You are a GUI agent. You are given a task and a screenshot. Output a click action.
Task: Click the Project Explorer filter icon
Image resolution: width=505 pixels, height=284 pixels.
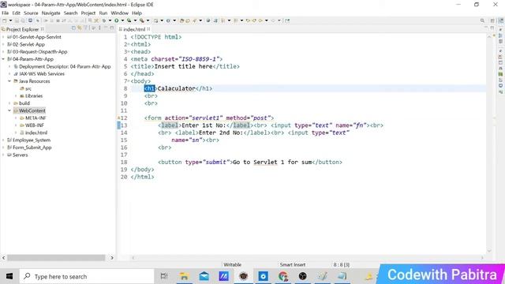click(x=86, y=28)
